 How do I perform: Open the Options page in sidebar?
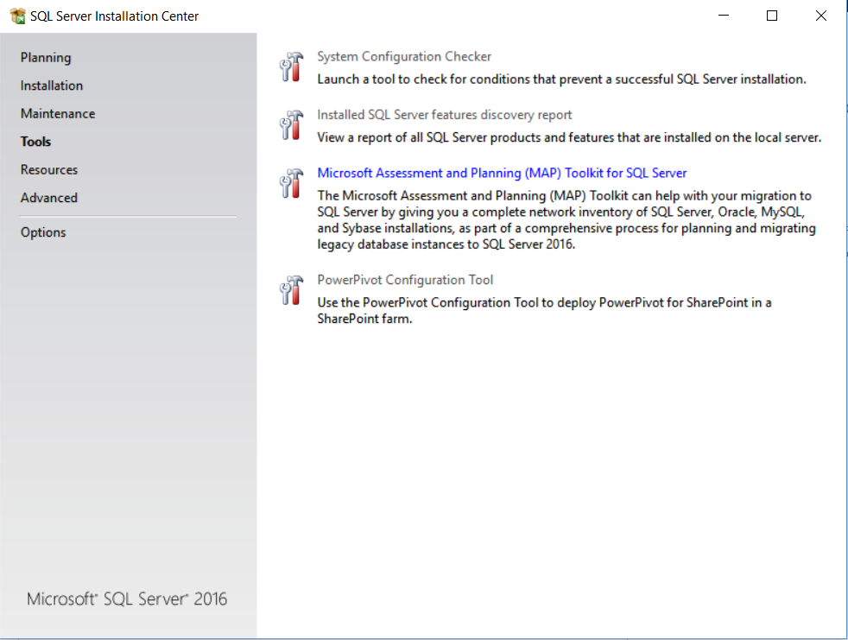pos(43,232)
